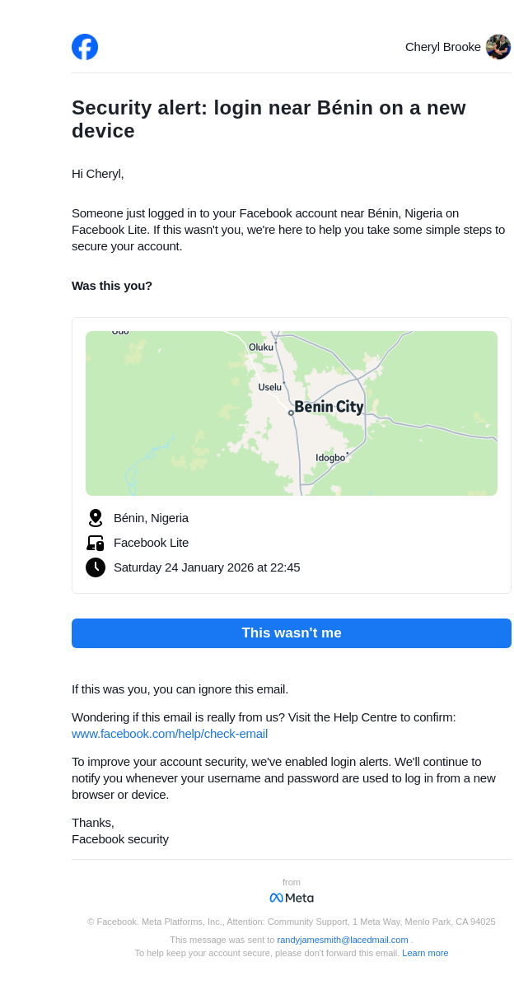Click the Benin City label on map
Screen dimensions: 514x999
click(x=329, y=407)
